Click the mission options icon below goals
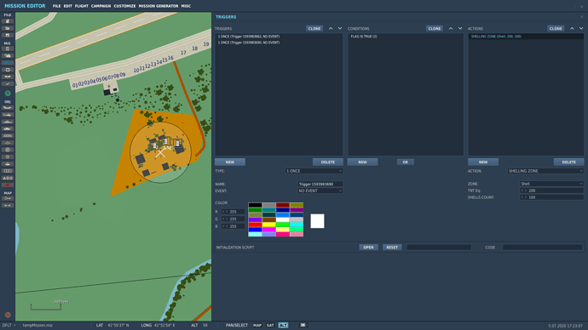 click(8, 77)
